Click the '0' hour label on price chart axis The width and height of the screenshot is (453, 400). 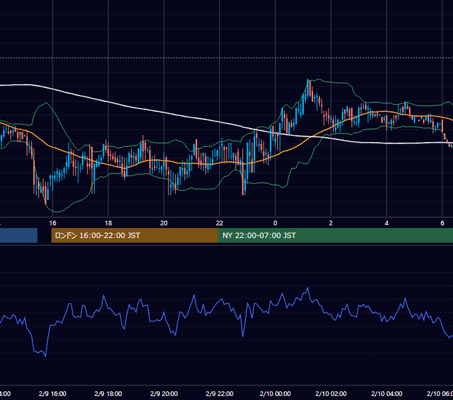pyautogui.click(x=275, y=223)
